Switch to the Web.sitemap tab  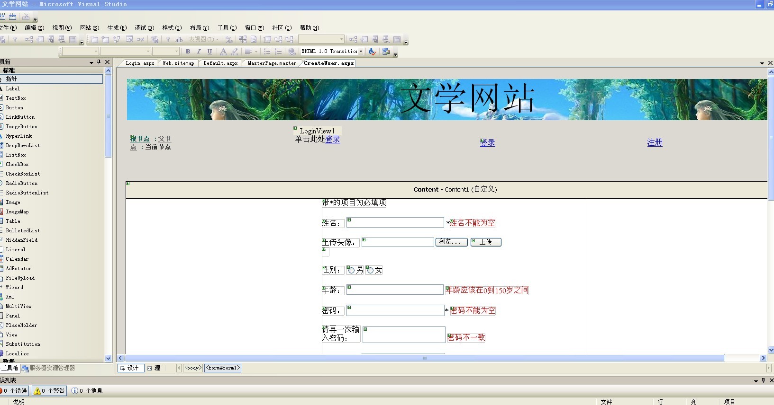(178, 63)
